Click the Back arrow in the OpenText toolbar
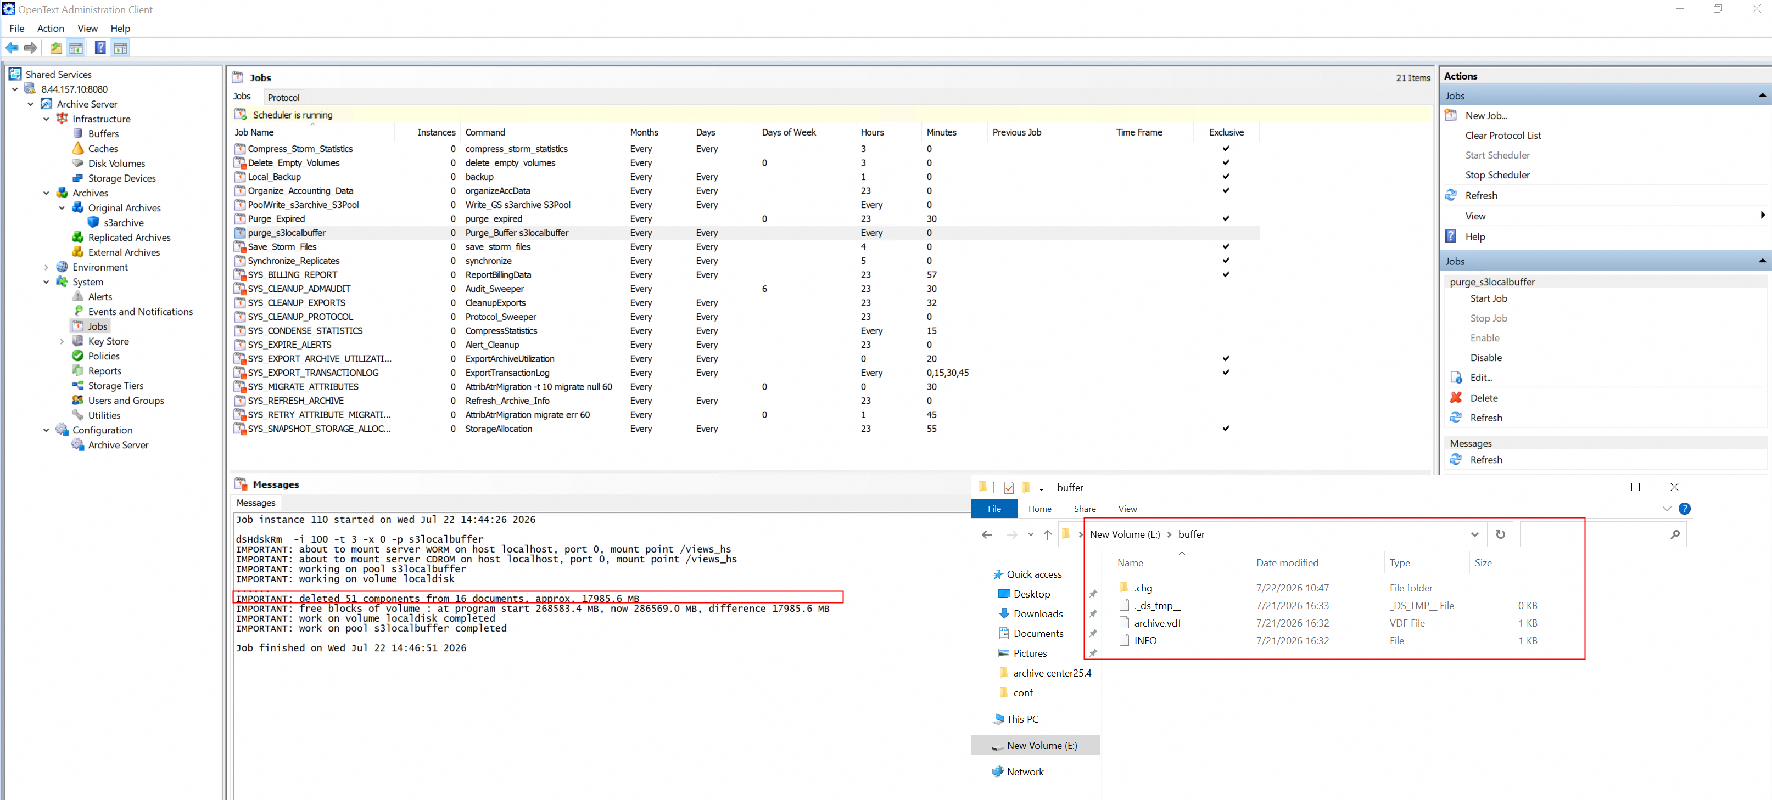The width and height of the screenshot is (1772, 800). point(12,48)
